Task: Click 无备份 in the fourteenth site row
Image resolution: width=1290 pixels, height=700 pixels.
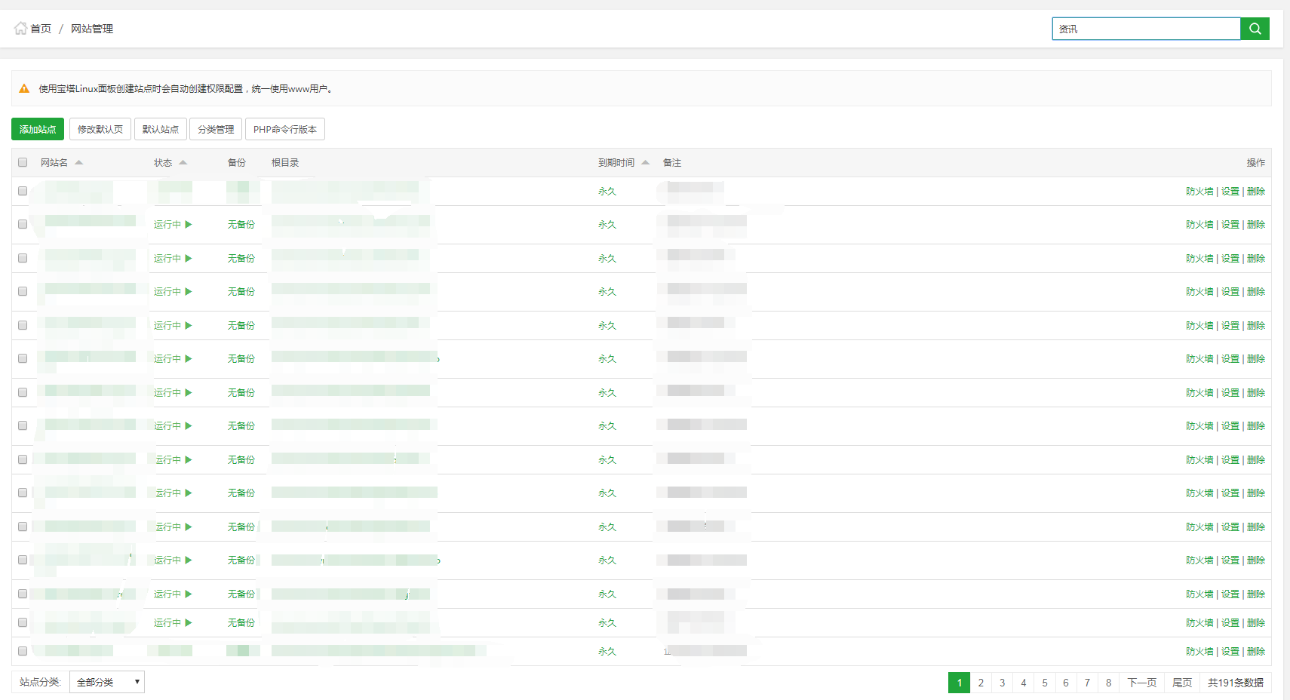Action: [x=241, y=623]
